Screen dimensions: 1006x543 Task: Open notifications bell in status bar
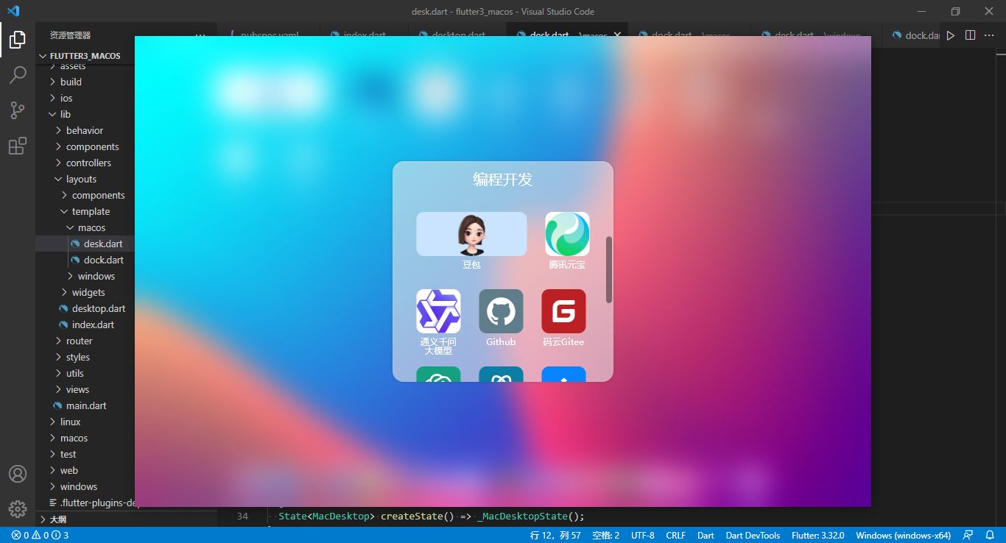(x=990, y=535)
